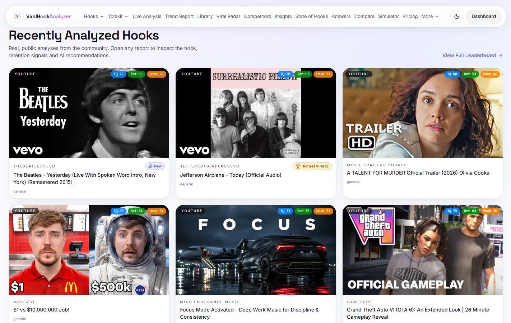Open the Surrealistic Pillow album thumbnail
Image resolution: width=511 pixels, height=323 pixels.
click(x=256, y=113)
